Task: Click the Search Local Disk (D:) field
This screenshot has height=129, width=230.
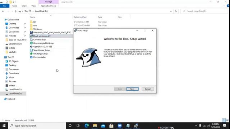Action: click(x=204, y=11)
